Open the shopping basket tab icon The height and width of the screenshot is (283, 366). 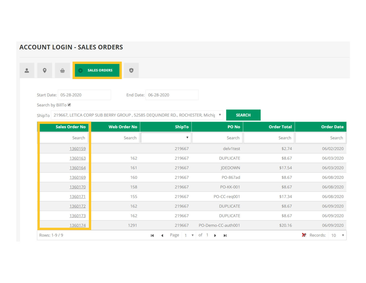(62, 70)
